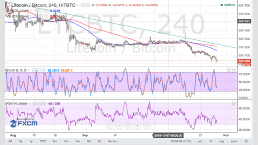The width and height of the screenshot is (258, 145).
Task: Click the Sep label on time axis
Action: pyautogui.click(x=85, y=135)
